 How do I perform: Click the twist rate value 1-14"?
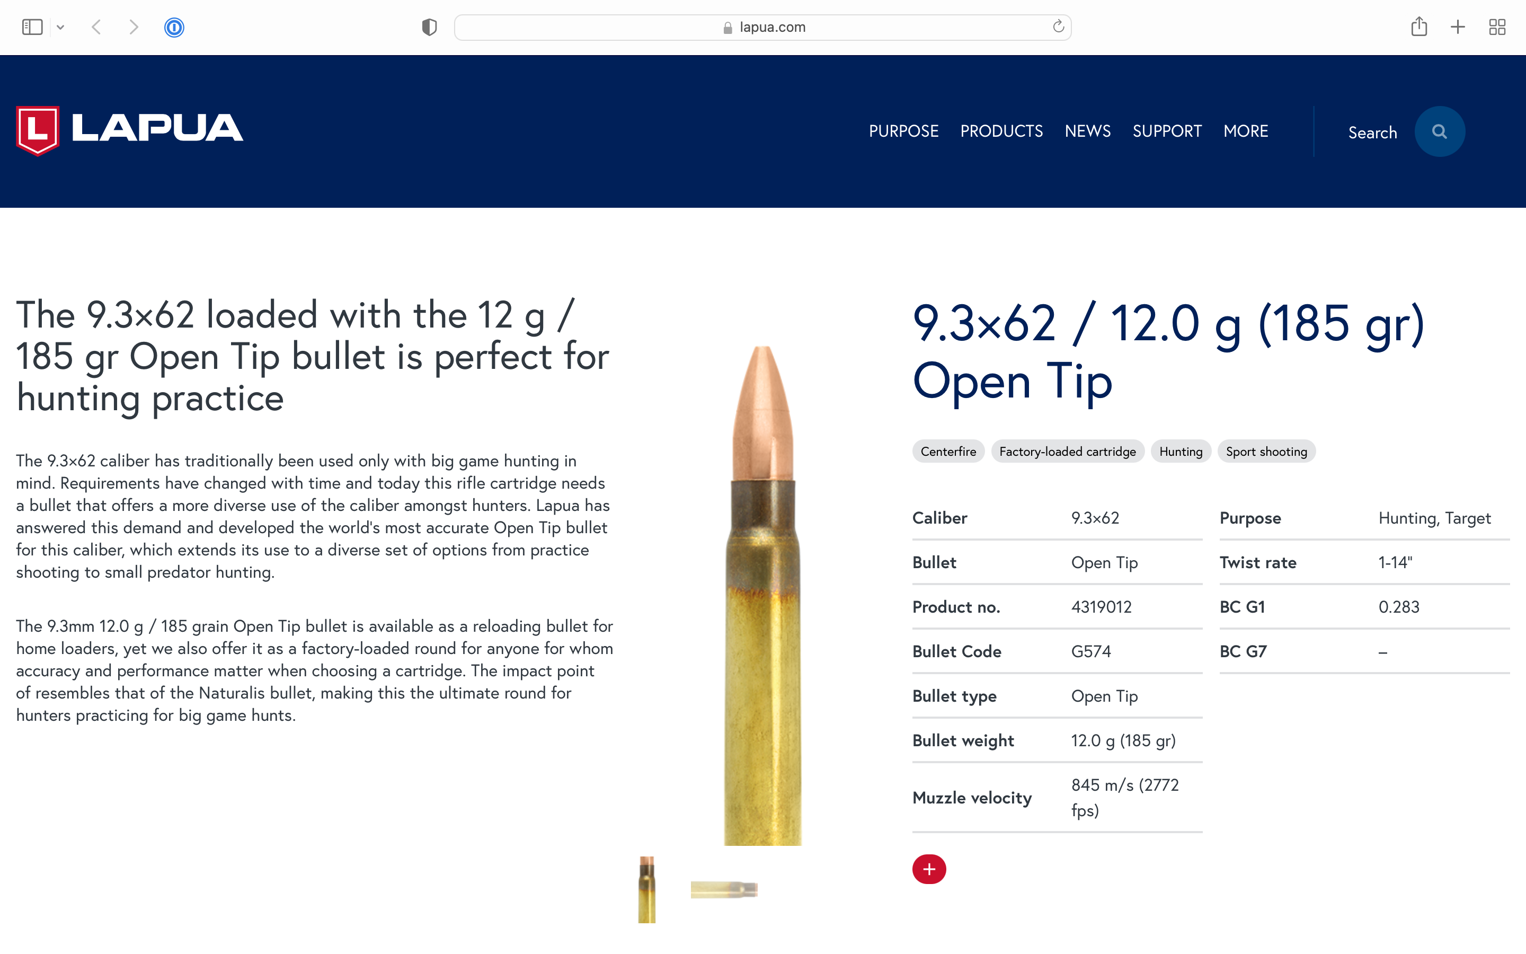click(x=1395, y=562)
